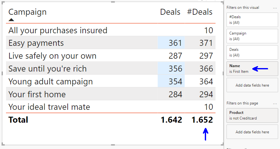This screenshot has width=280, height=149.
Task: Open the Product is not Creditcard filter
Action: coord(252,115)
